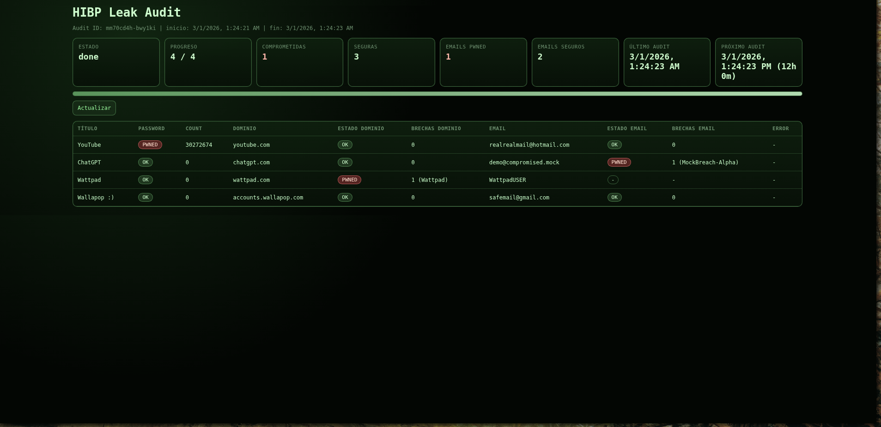Click realrealmail@hotmail.com email cell

(x=529, y=145)
